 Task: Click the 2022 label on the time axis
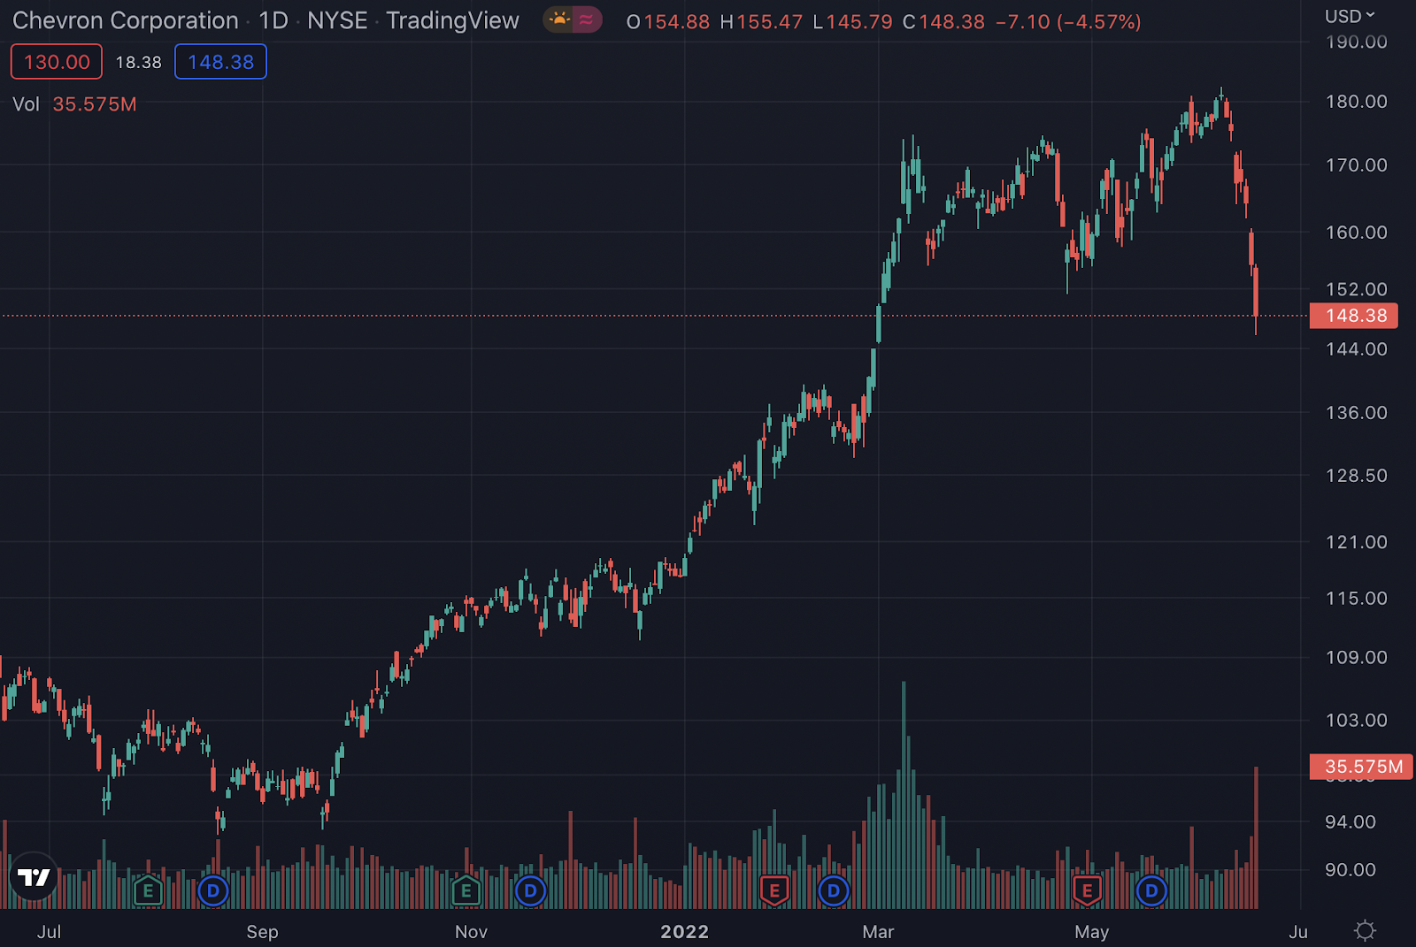pos(685,932)
